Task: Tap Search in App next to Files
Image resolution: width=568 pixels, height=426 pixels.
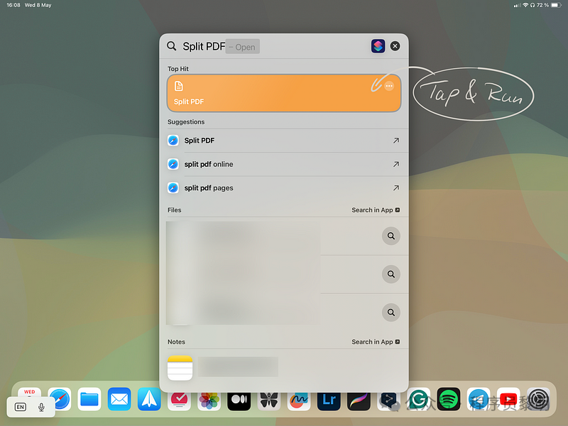Action: pyautogui.click(x=376, y=210)
